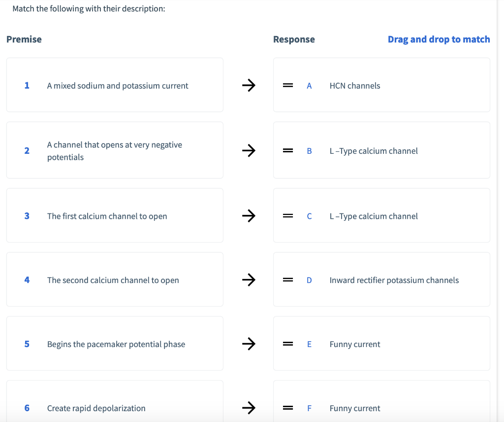Click the arrow beside premise 4
The image size is (504, 422).
[249, 280]
